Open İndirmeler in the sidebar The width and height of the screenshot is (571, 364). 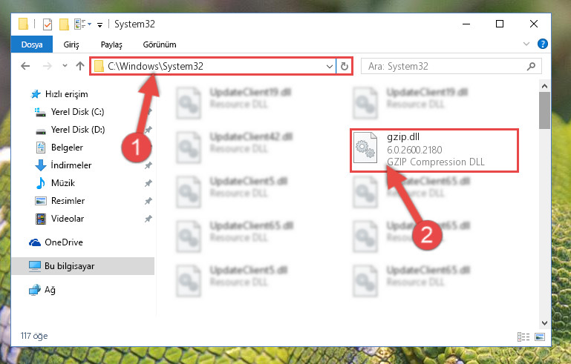[71, 165]
